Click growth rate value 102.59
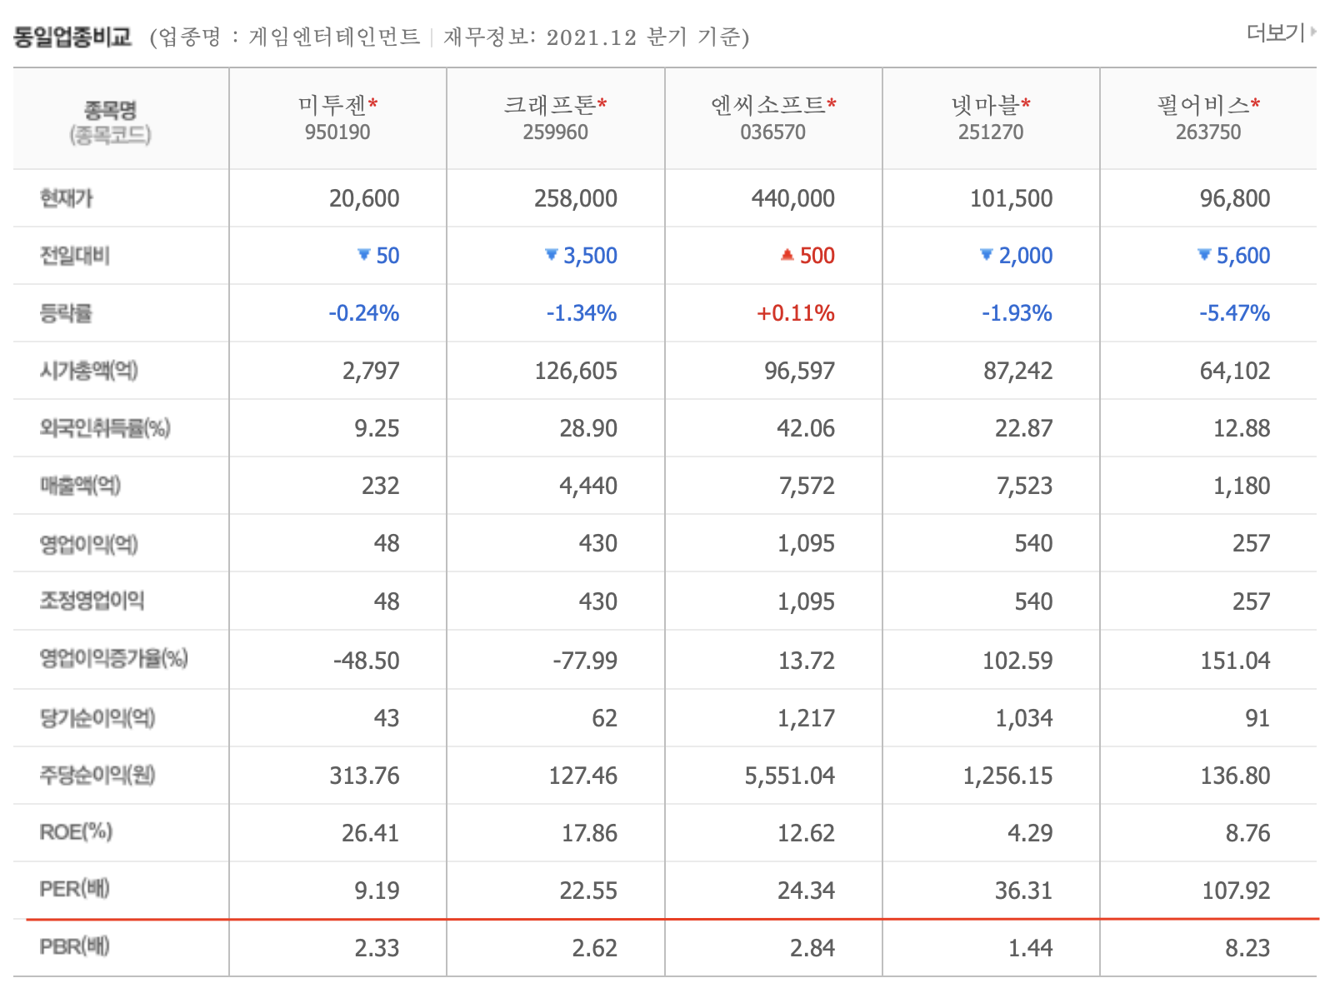 (1017, 661)
